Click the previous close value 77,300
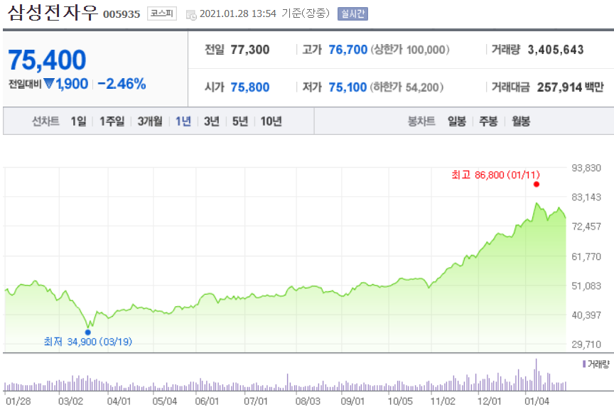614x412 pixels. click(250, 50)
